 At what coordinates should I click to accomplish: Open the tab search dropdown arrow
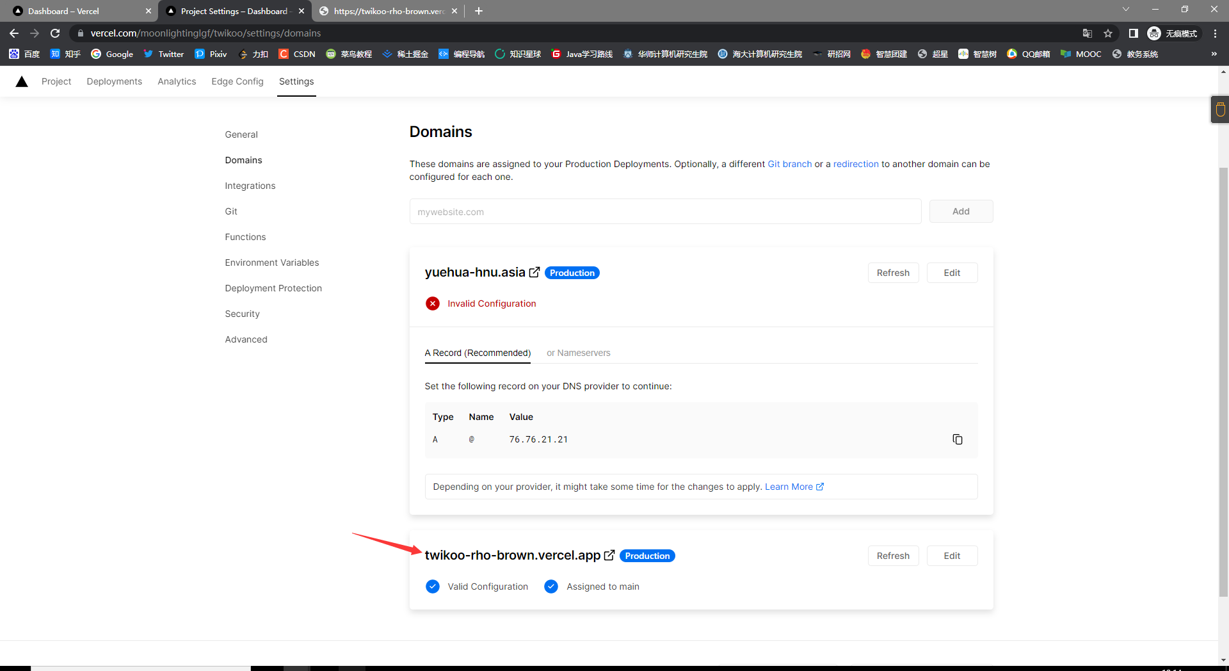point(1126,10)
